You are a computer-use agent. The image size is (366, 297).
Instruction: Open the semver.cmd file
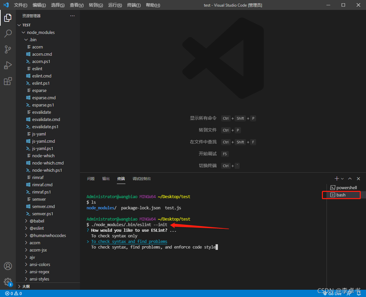tap(43, 206)
